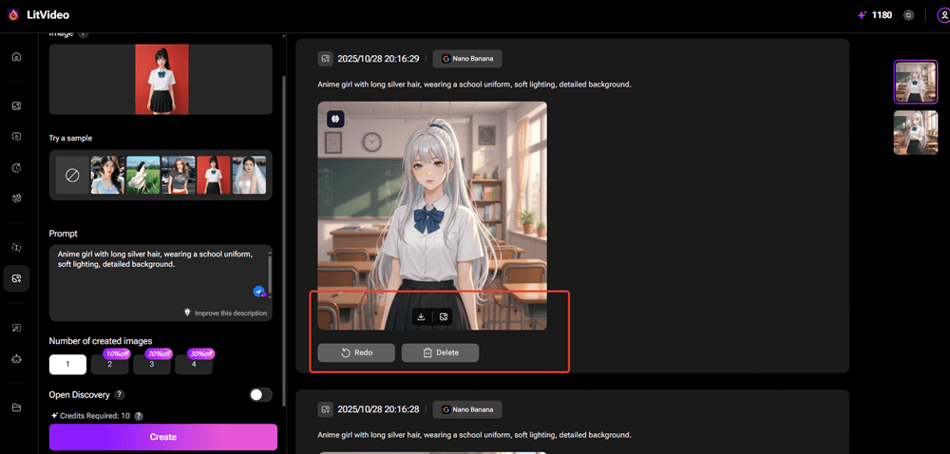Click the image-edit icon beside download icon
This screenshot has width=950, height=454.
point(444,316)
